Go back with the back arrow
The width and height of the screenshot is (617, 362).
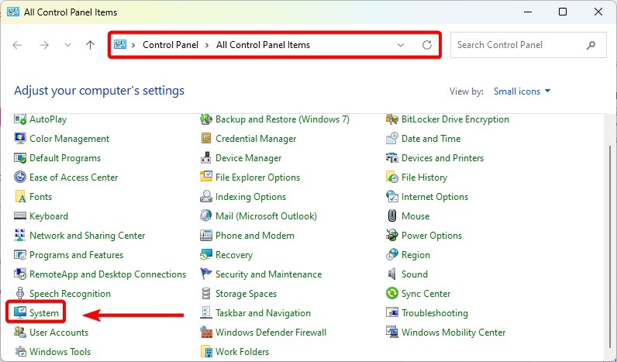click(x=17, y=45)
